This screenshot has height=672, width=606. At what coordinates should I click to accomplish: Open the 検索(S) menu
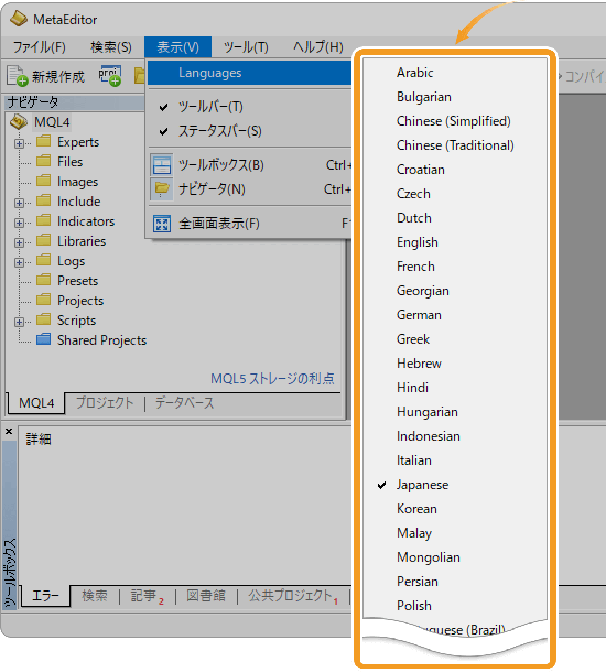pyautogui.click(x=111, y=47)
